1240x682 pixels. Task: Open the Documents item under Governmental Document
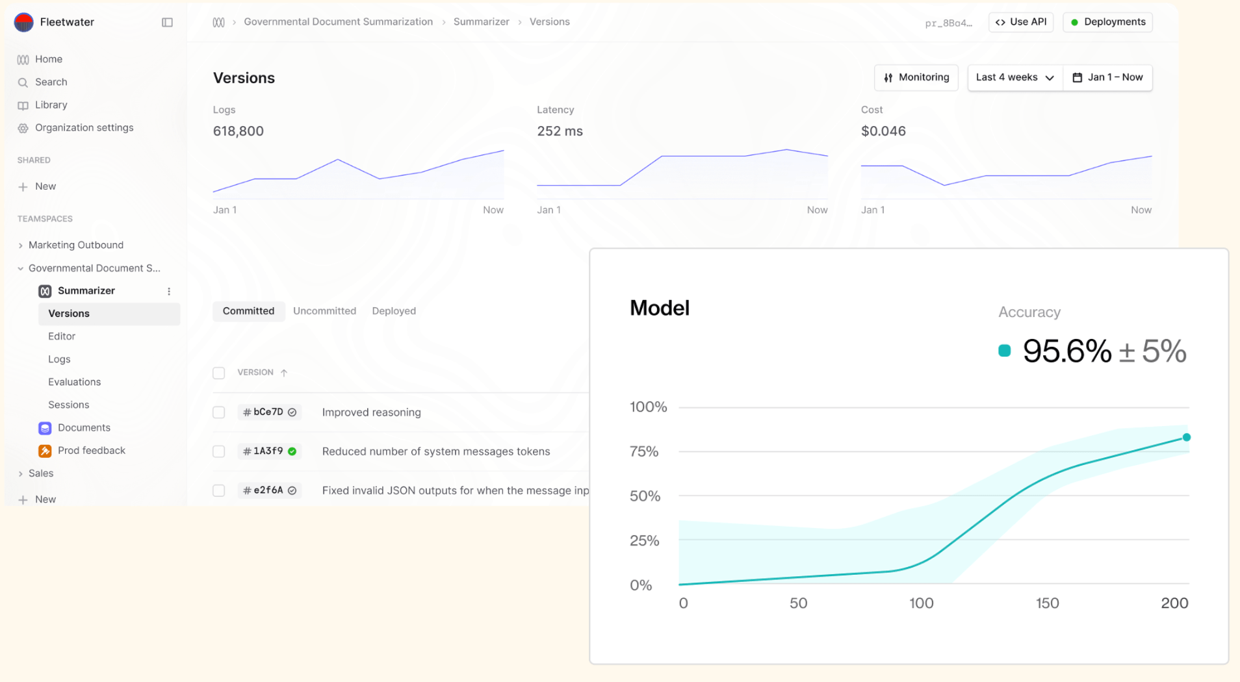(x=83, y=427)
